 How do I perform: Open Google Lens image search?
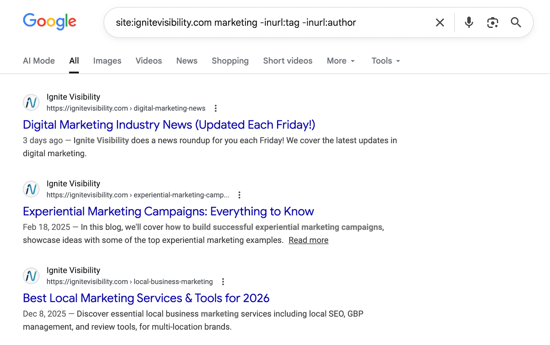(x=492, y=22)
